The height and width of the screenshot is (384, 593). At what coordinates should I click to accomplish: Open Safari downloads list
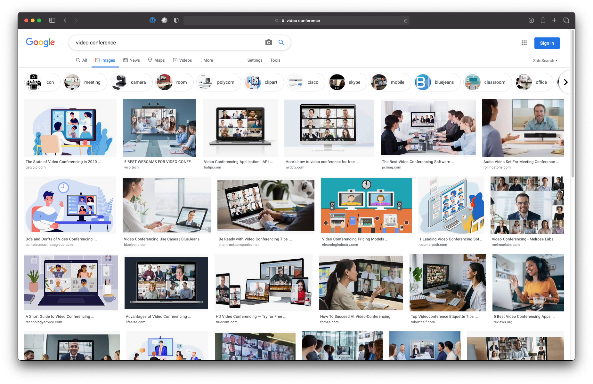pos(531,20)
